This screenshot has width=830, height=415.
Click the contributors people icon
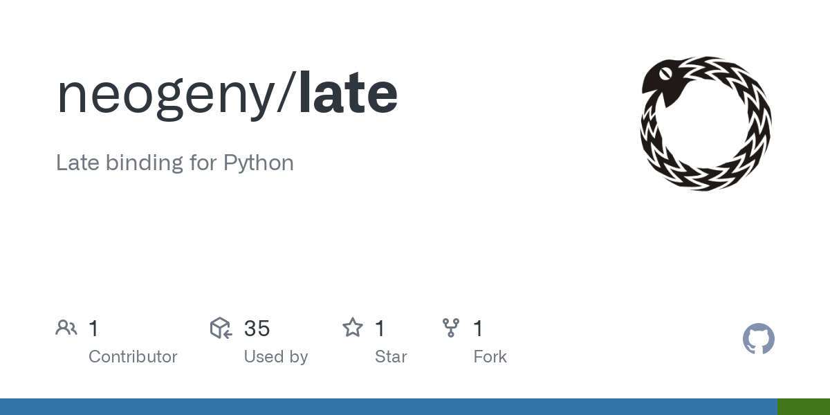point(66,328)
